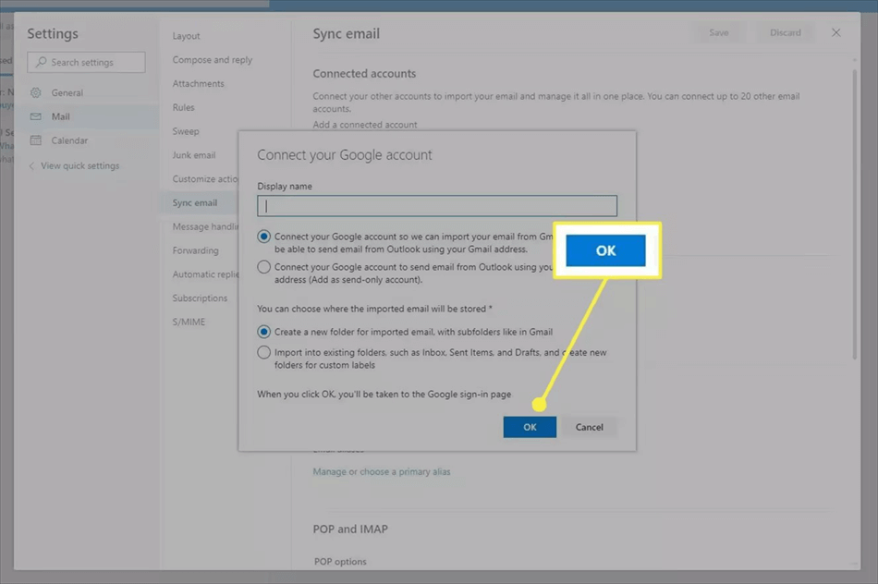Click the General gear icon

pyautogui.click(x=36, y=92)
